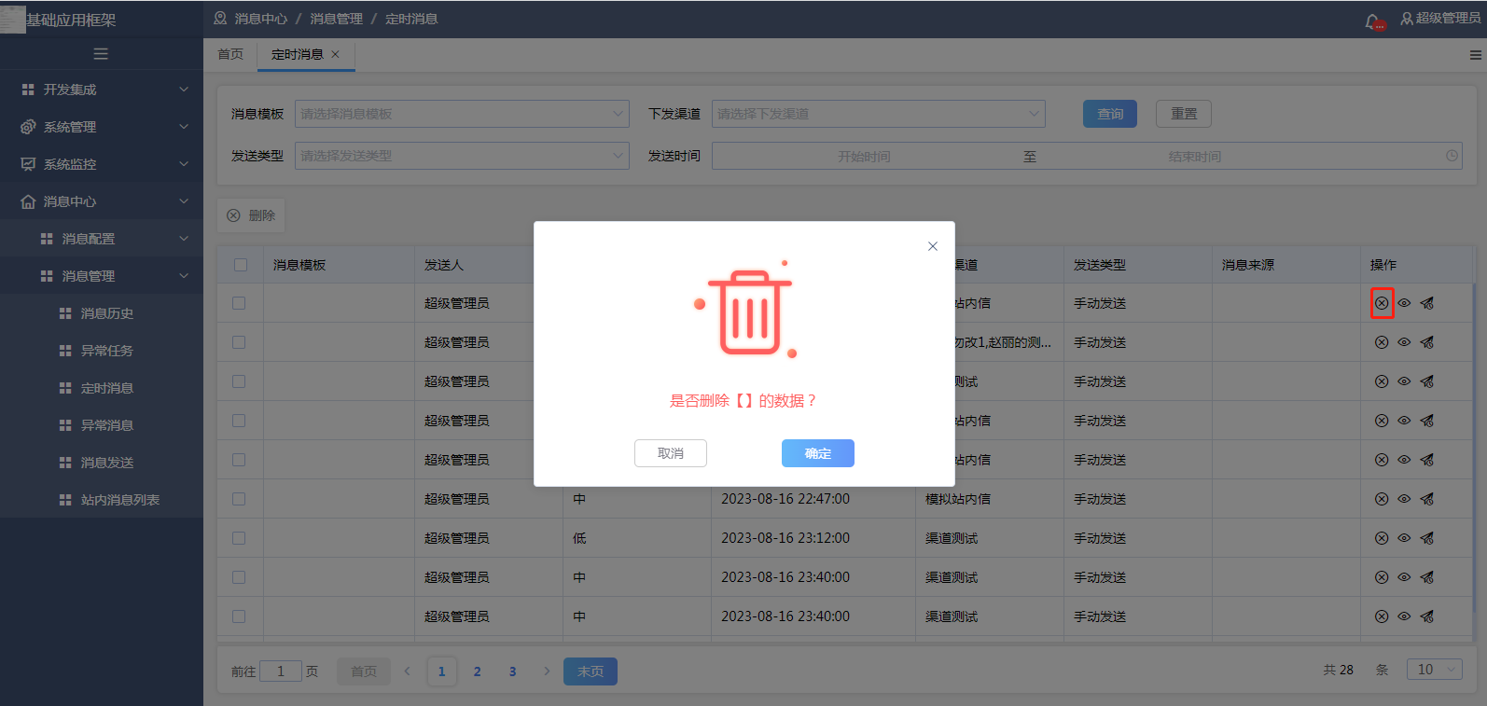The width and height of the screenshot is (1487, 706).
Task: Collapse 消息管理 submenu chevron
Action: pos(184,276)
